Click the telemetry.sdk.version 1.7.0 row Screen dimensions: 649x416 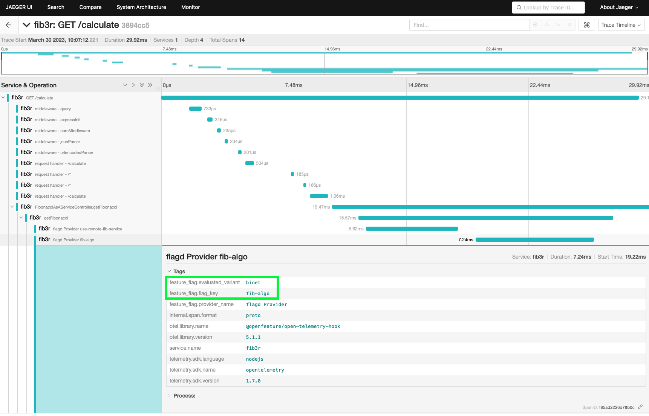click(406, 381)
